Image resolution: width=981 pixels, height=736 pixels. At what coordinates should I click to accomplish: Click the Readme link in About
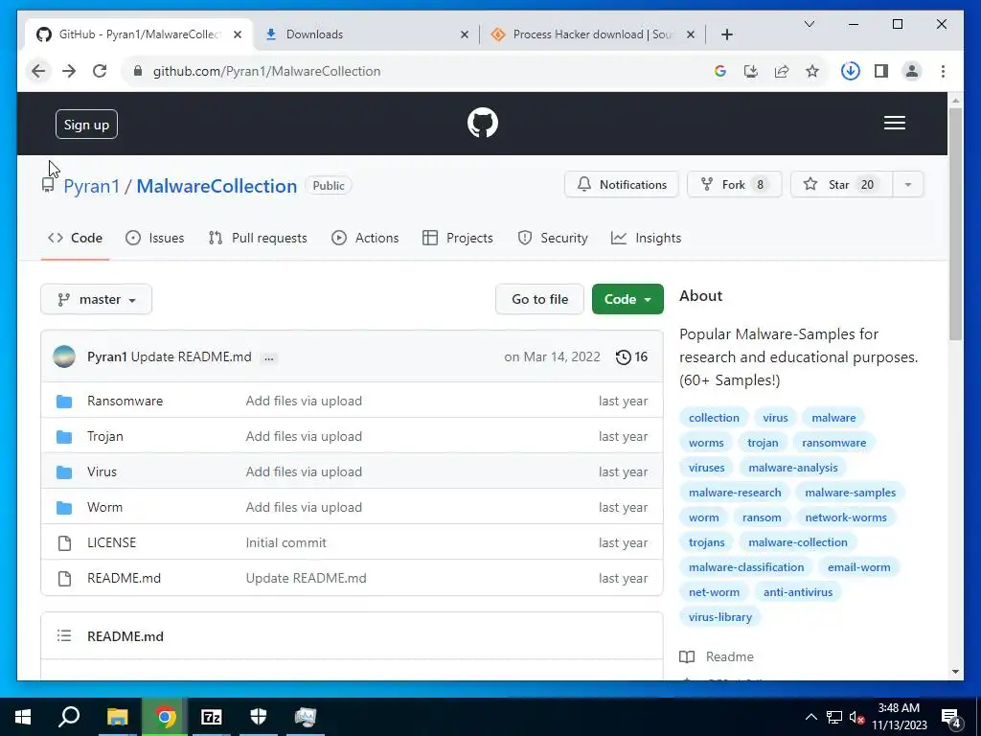pyautogui.click(x=717, y=656)
